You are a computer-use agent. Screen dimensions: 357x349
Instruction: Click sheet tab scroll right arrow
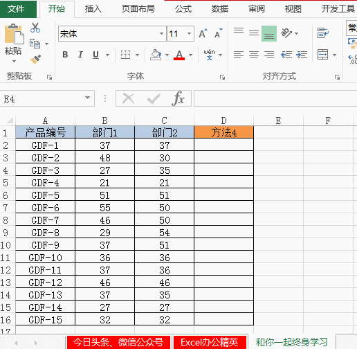pos(36,343)
